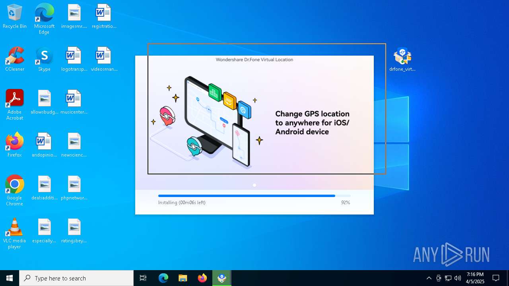This screenshot has width=509, height=286.
Task: Select the ratingsbey image file
Action: [x=74, y=231]
